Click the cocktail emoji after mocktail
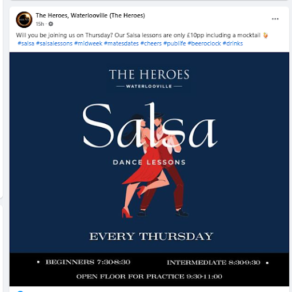292x292 pixels. click(x=265, y=35)
